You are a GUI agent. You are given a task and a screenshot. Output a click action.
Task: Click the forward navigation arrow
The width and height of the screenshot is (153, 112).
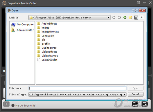(x=119, y=17)
